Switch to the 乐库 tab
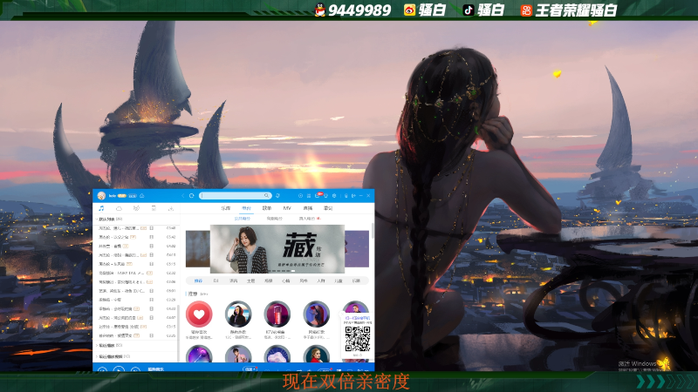Screen dimensions: 698x392 226,208
